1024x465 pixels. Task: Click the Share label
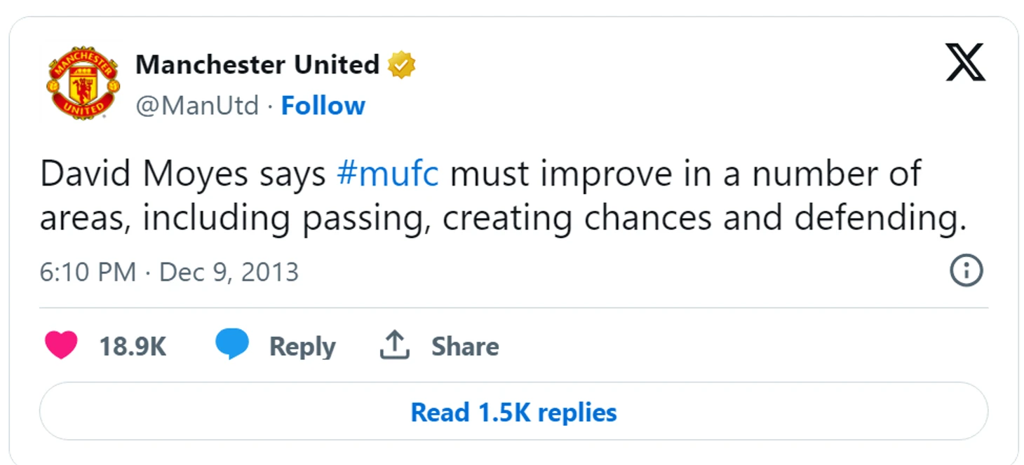(x=465, y=346)
